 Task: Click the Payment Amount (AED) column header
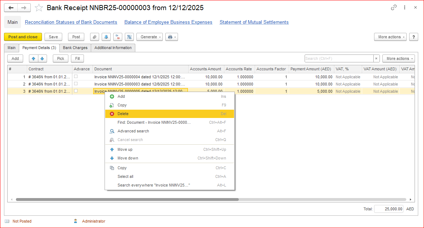tap(311, 69)
